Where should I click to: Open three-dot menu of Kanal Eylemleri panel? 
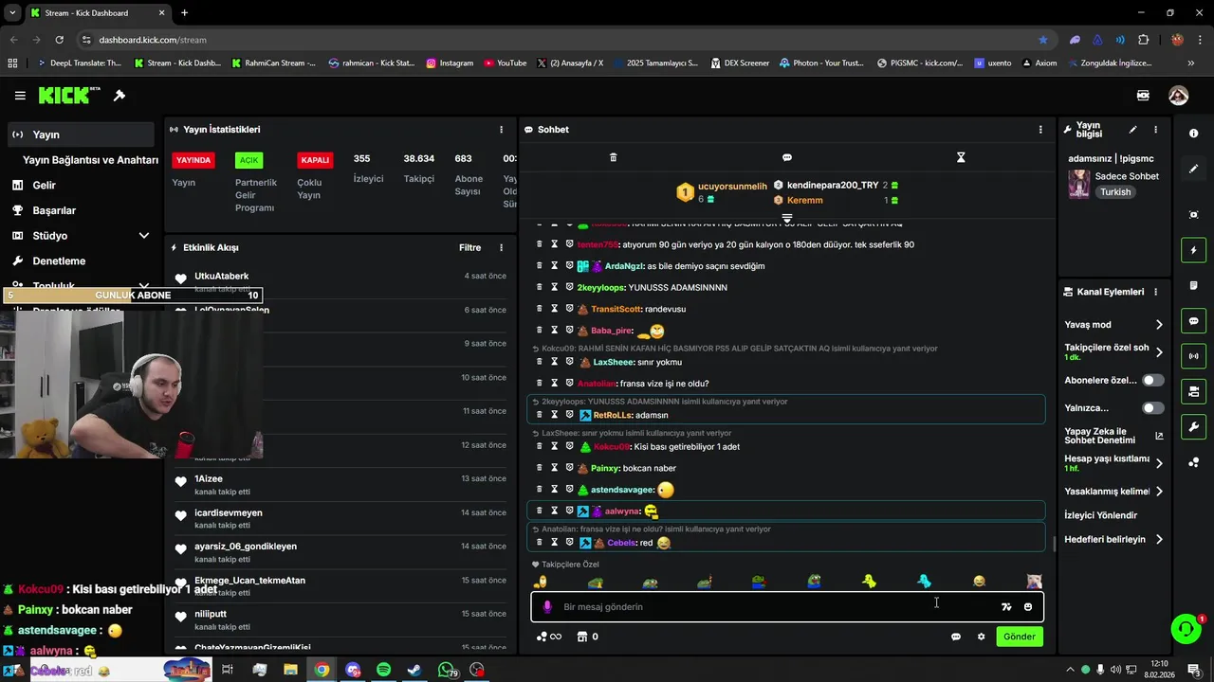point(1155,292)
